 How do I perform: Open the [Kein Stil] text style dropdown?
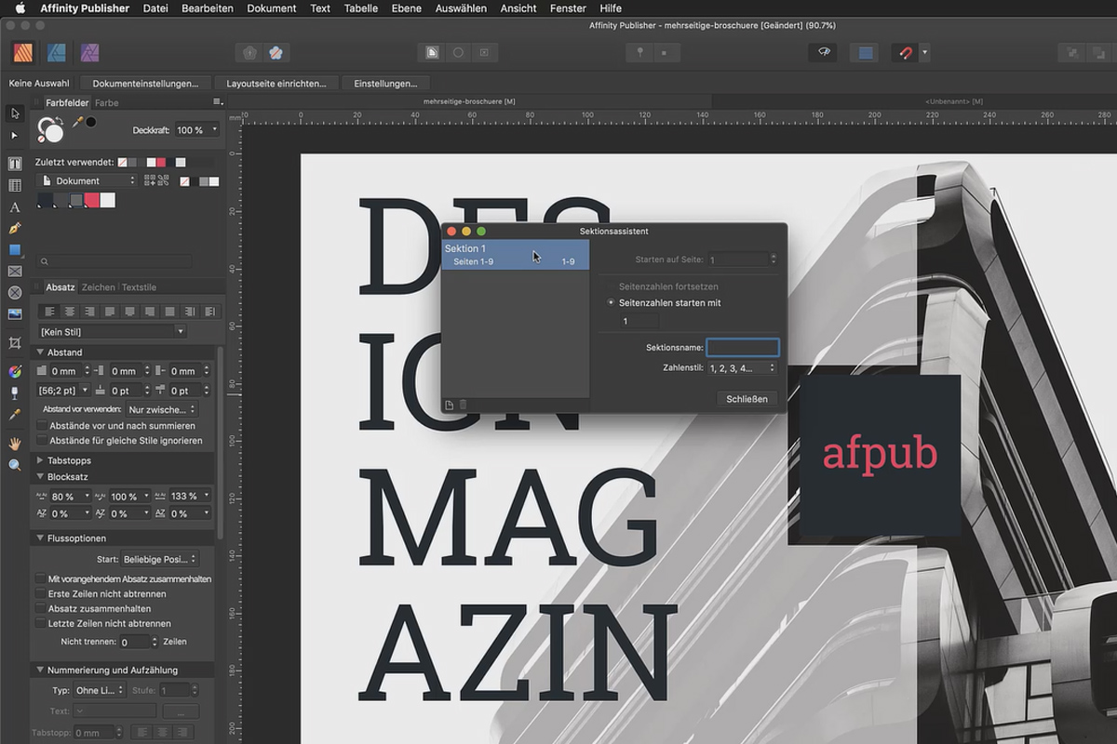(111, 331)
